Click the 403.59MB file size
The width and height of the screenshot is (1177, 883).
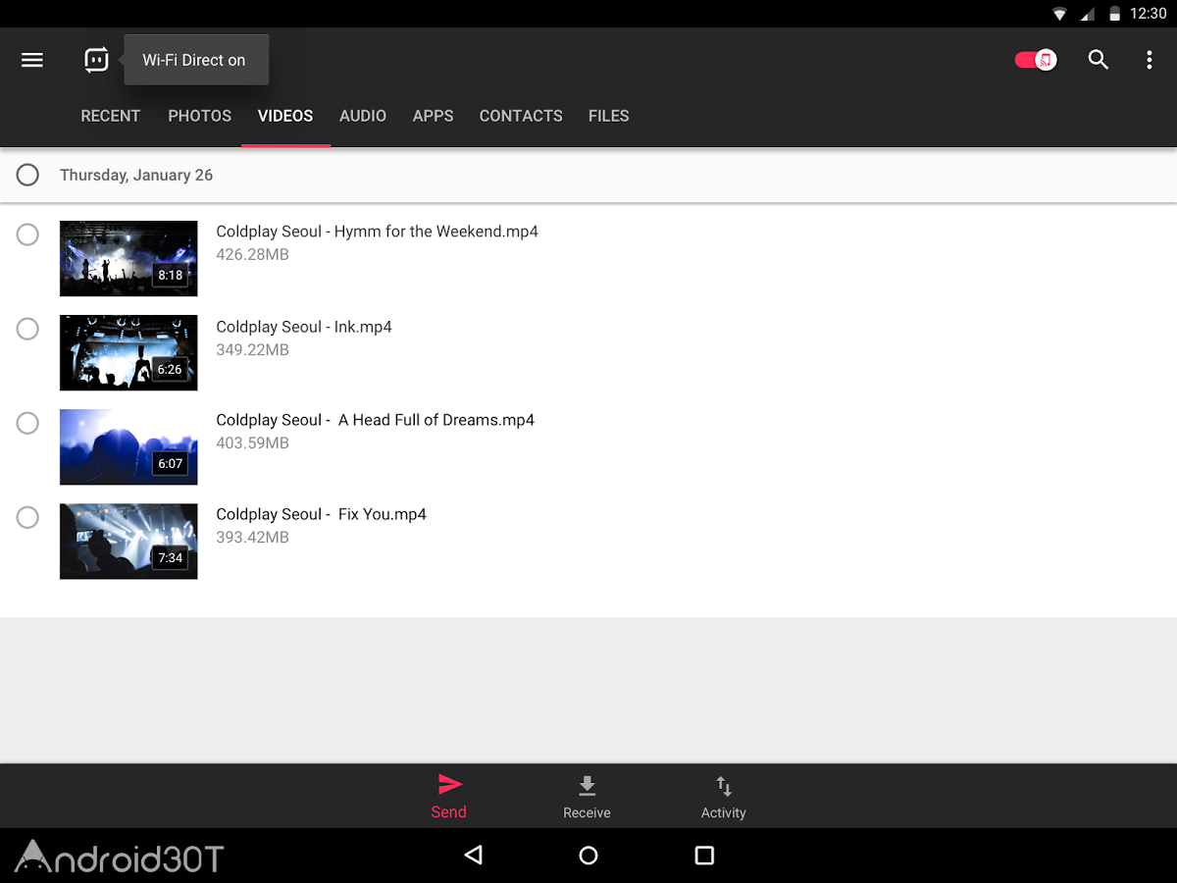click(x=252, y=443)
